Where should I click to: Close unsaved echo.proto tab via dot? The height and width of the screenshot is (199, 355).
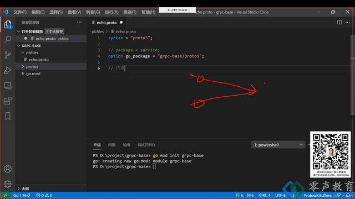(x=121, y=22)
